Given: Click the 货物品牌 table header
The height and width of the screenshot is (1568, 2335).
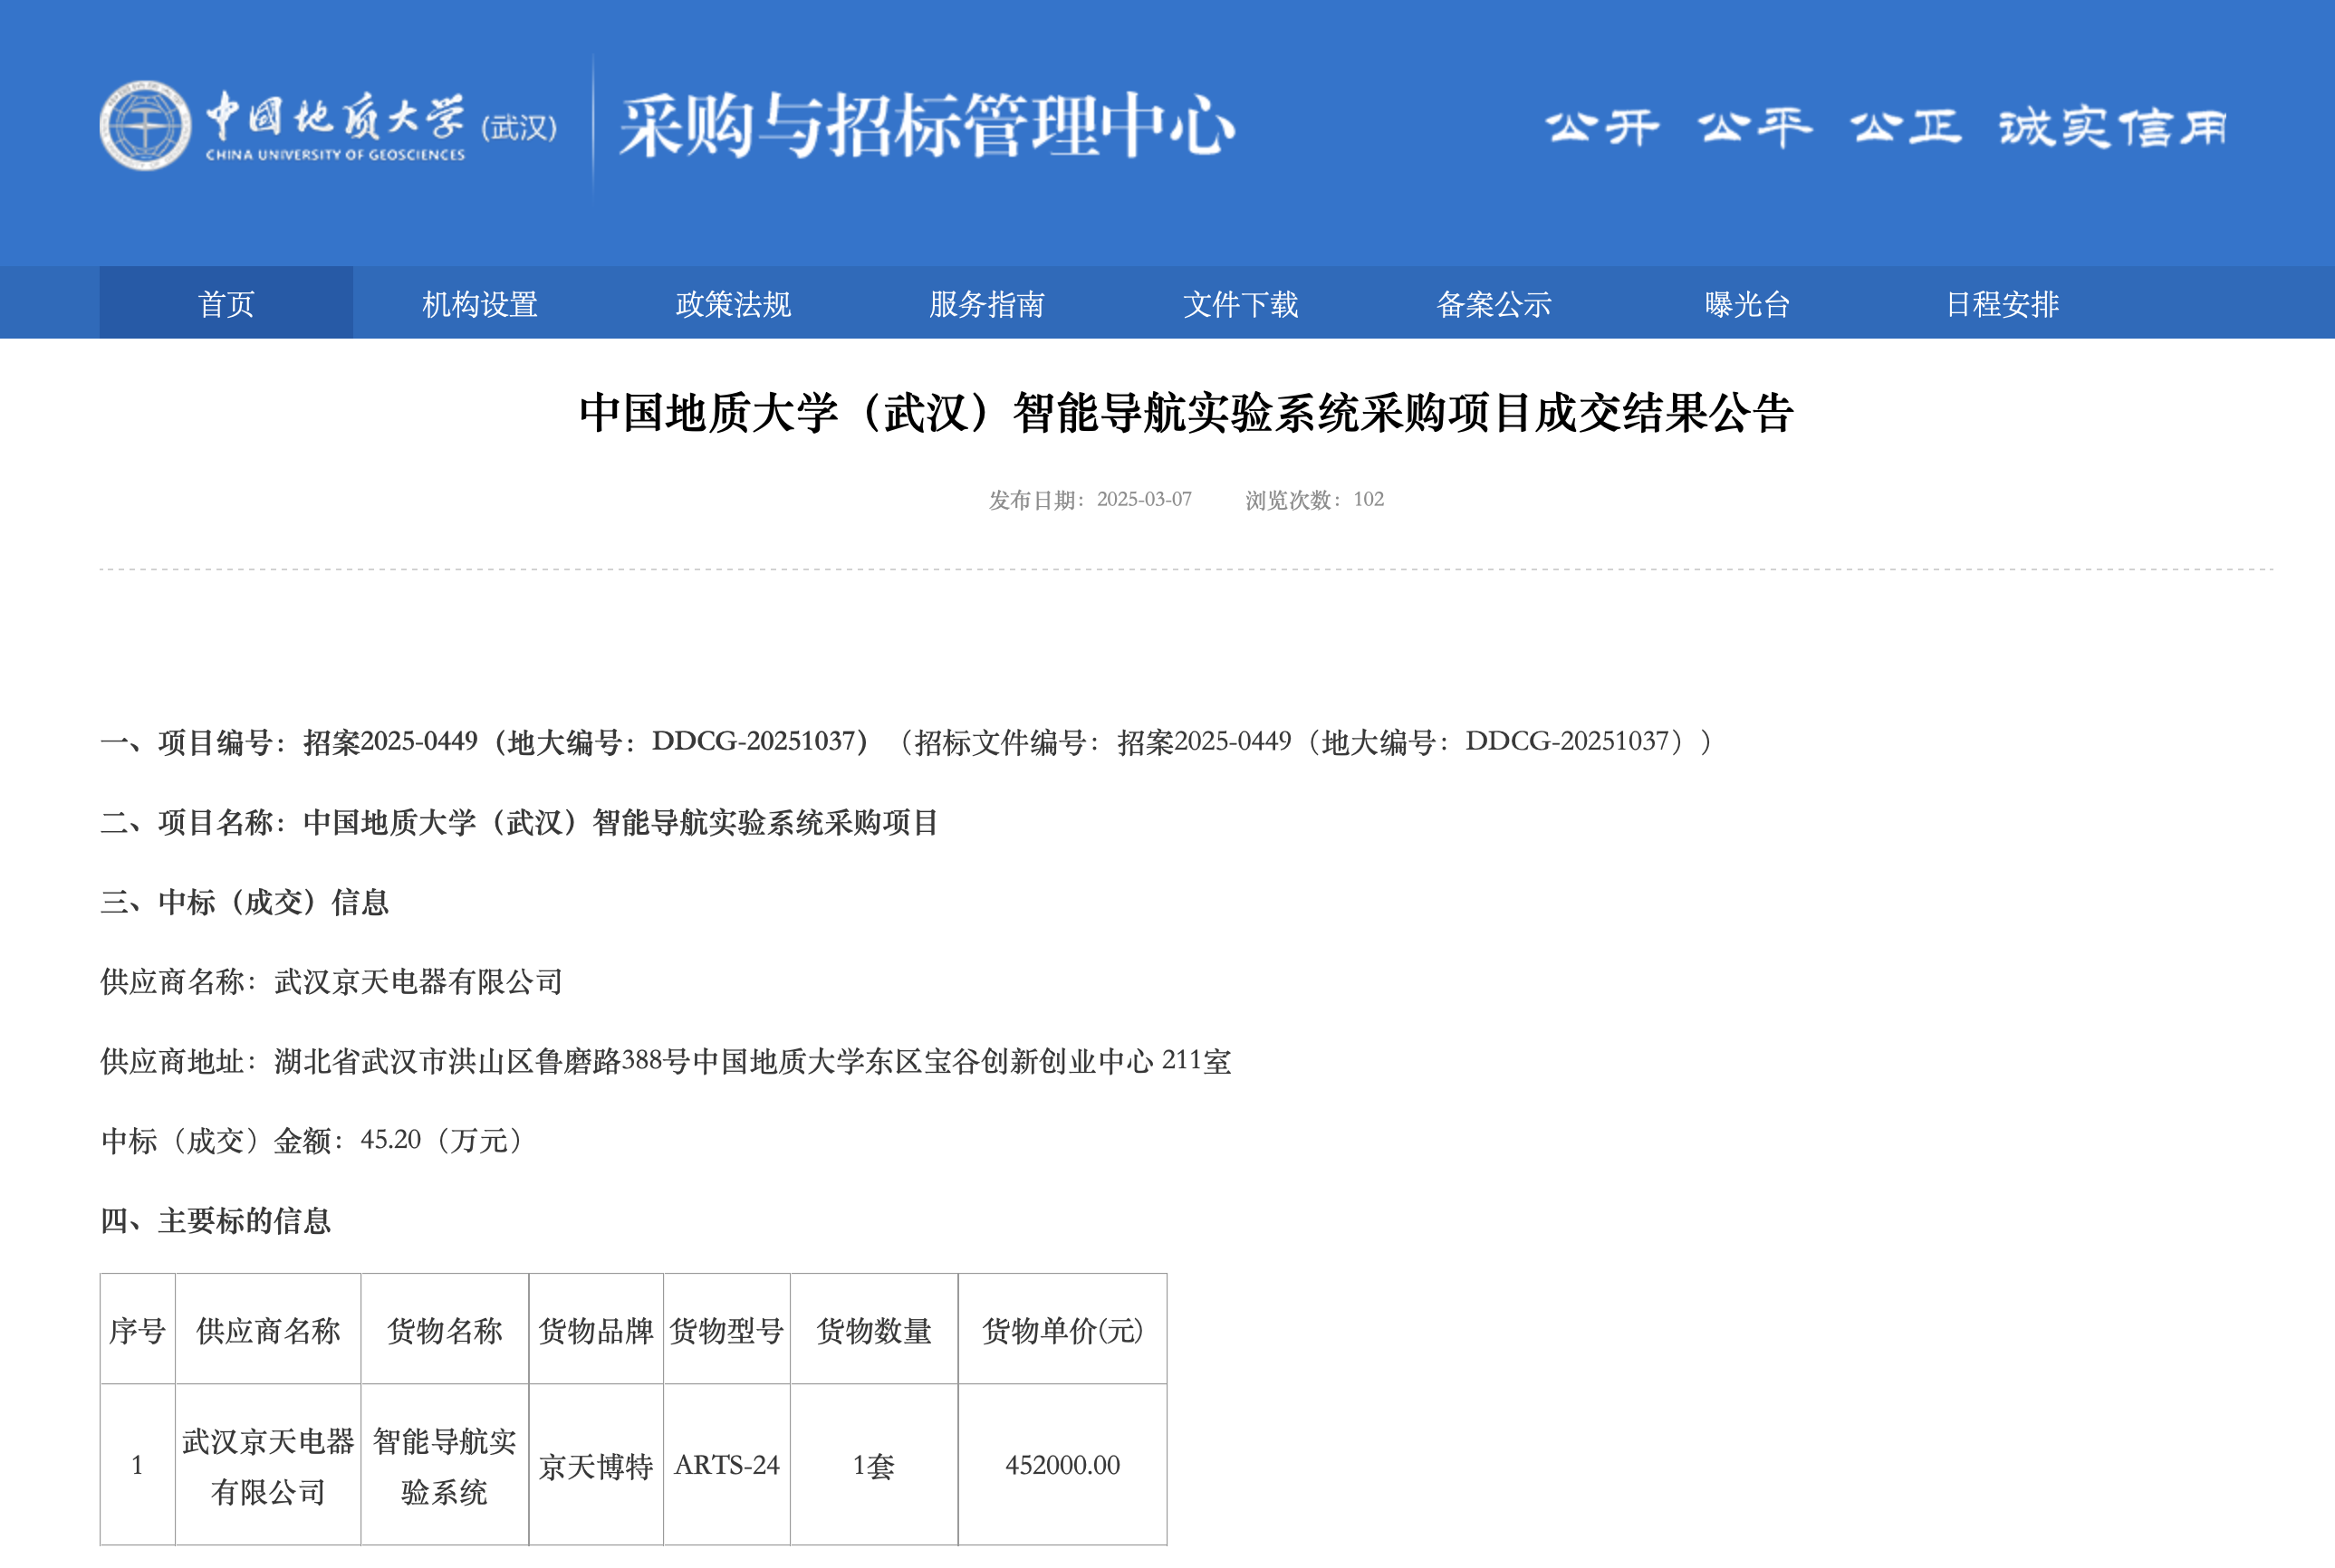Looking at the screenshot, I should [596, 1330].
